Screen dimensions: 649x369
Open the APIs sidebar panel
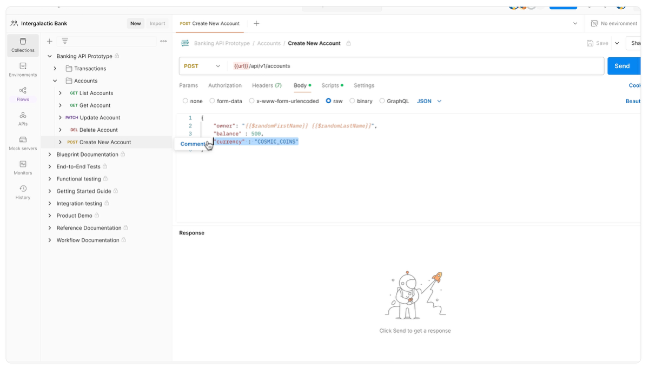(x=23, y=119)
